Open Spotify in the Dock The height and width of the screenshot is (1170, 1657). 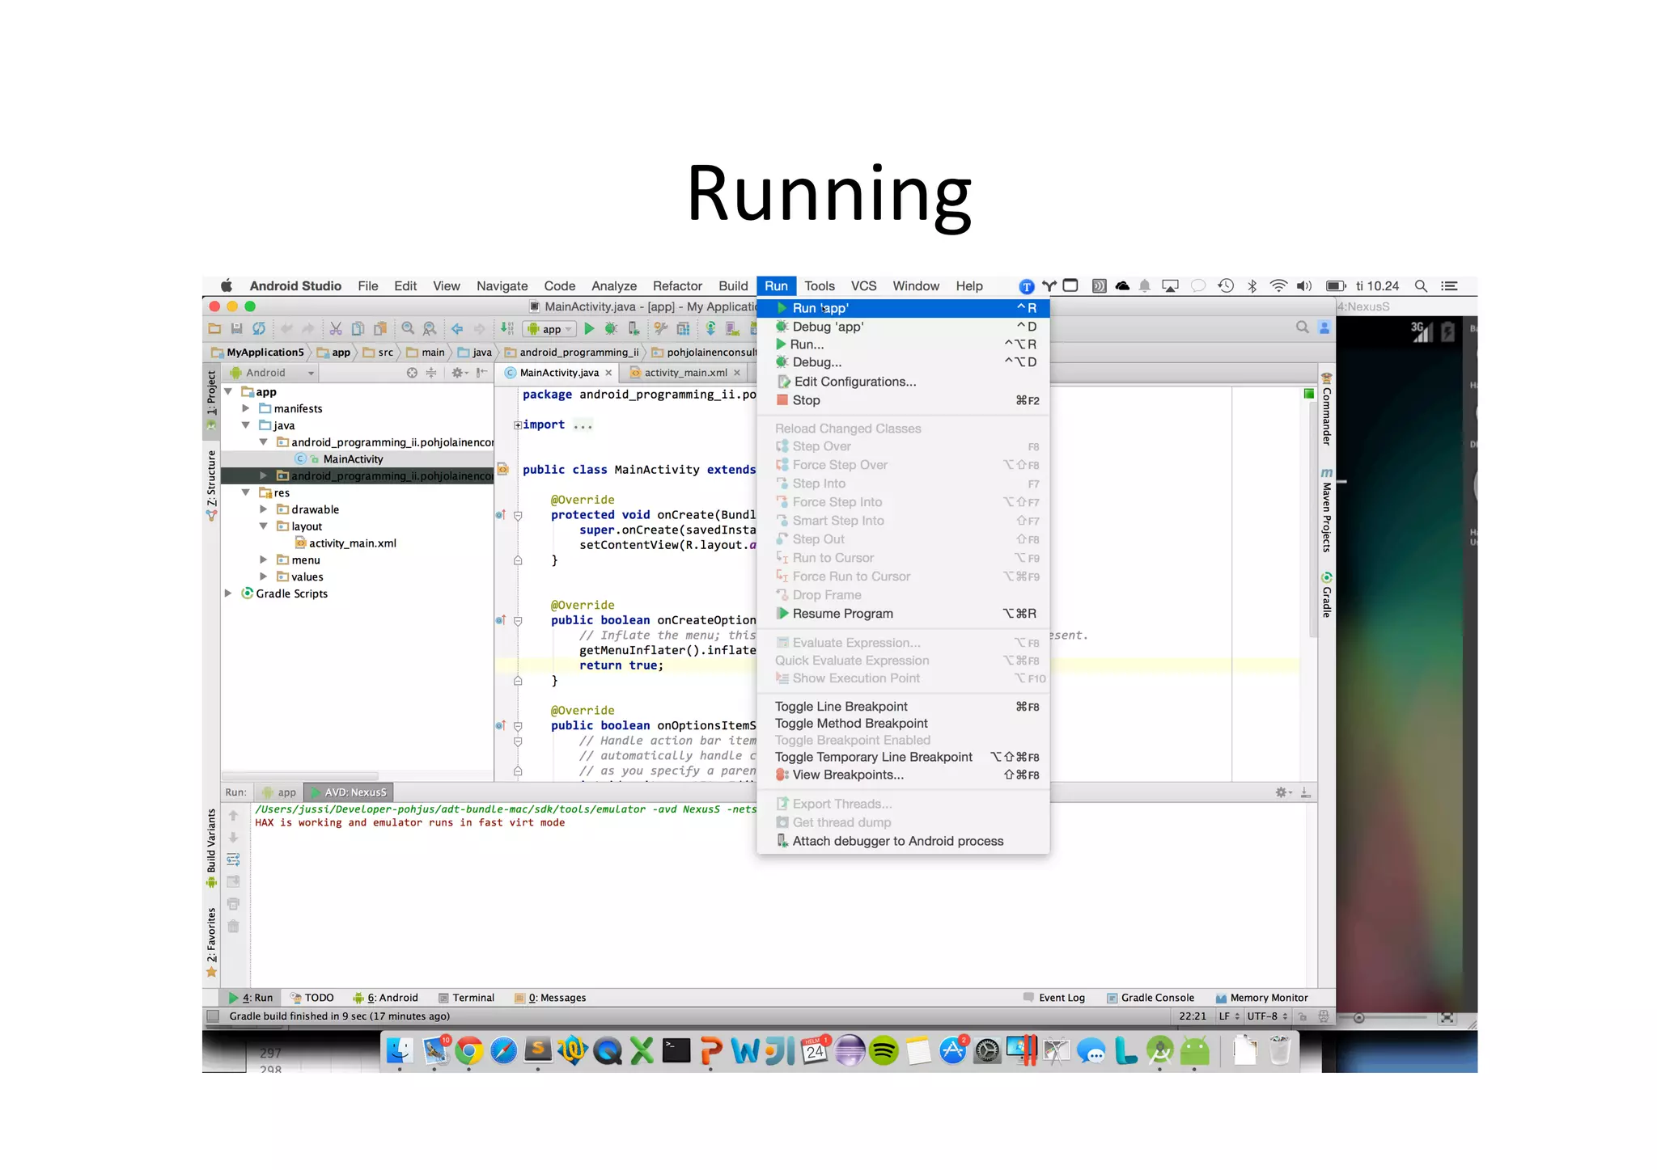coord(884,1050)
